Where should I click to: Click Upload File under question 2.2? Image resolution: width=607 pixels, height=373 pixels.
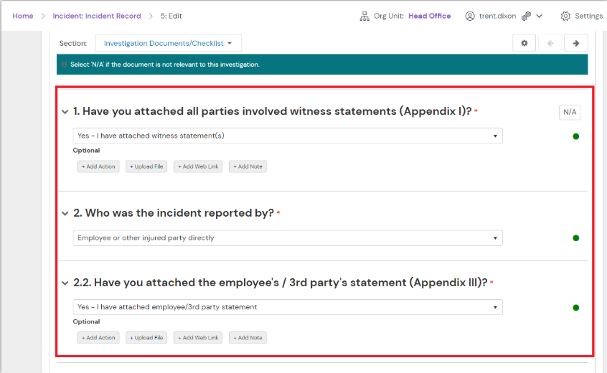(x=146, y=337)
